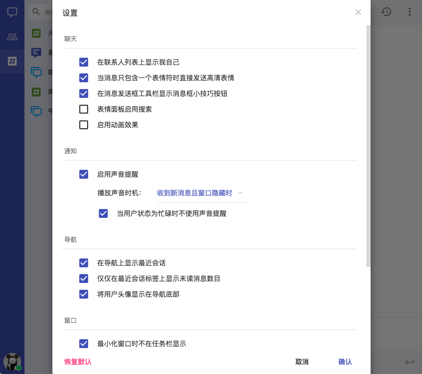Open the 播放声音时机 dropdown
The height and width of the screenshot is (374, 422).
point(200,193)
